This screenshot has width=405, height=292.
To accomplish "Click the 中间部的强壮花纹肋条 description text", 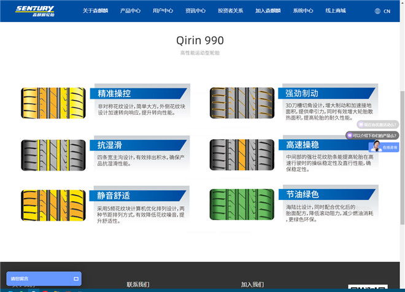I will (x=330, y=163).
